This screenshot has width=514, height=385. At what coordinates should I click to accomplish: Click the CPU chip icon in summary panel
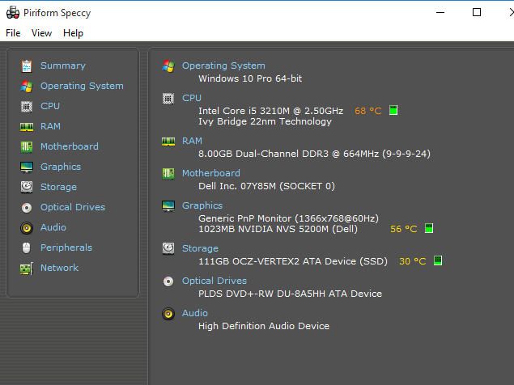click(x=168, y=99)
